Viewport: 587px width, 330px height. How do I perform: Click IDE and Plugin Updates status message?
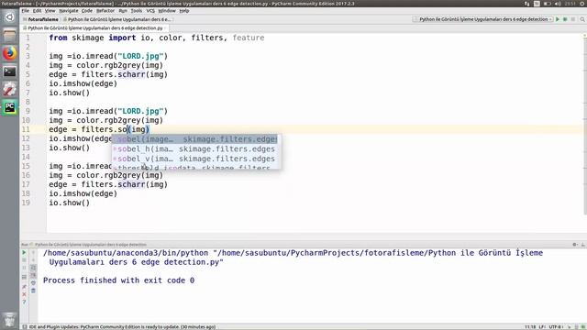(x=122, y=326)
